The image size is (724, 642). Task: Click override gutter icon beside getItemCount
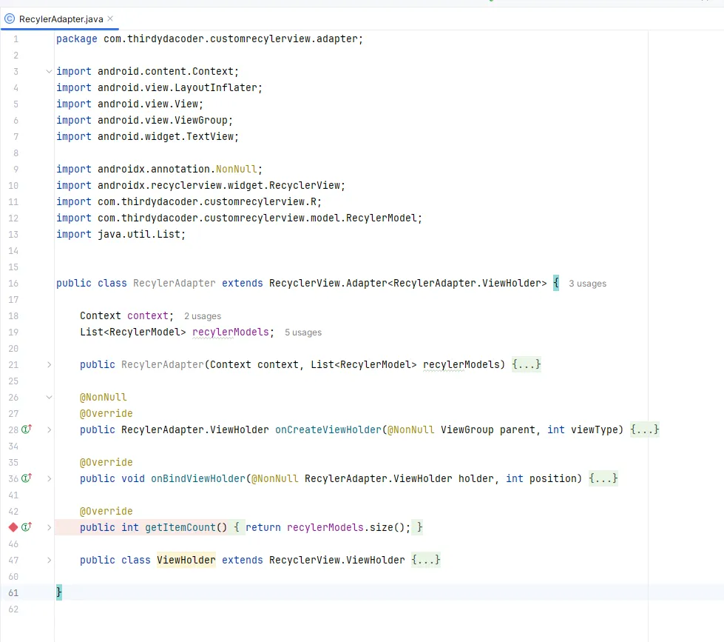tap(27, 527)
